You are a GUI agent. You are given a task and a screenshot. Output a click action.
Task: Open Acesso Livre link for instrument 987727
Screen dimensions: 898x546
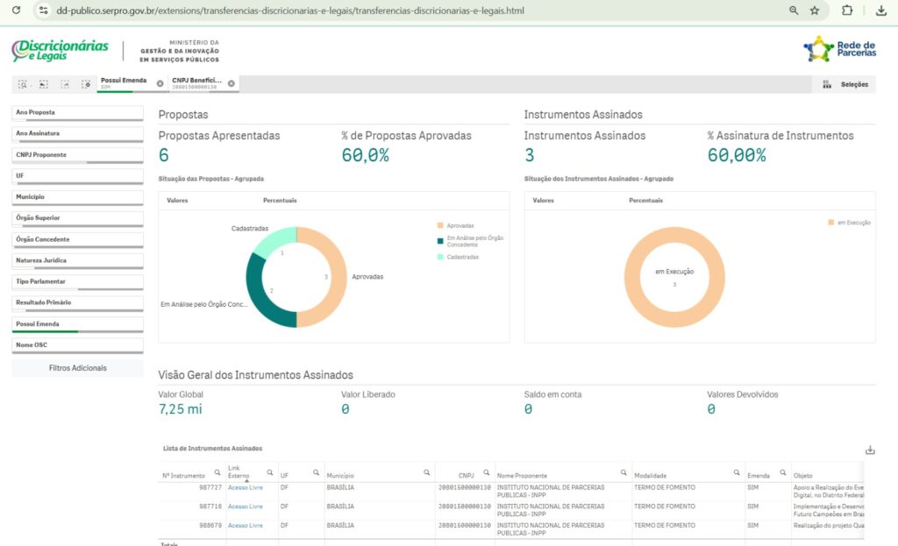tap(245, 487)
